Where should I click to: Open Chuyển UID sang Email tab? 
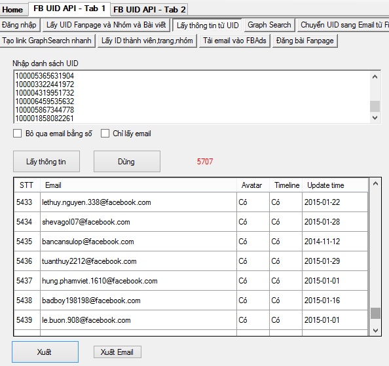pos(344,25)
